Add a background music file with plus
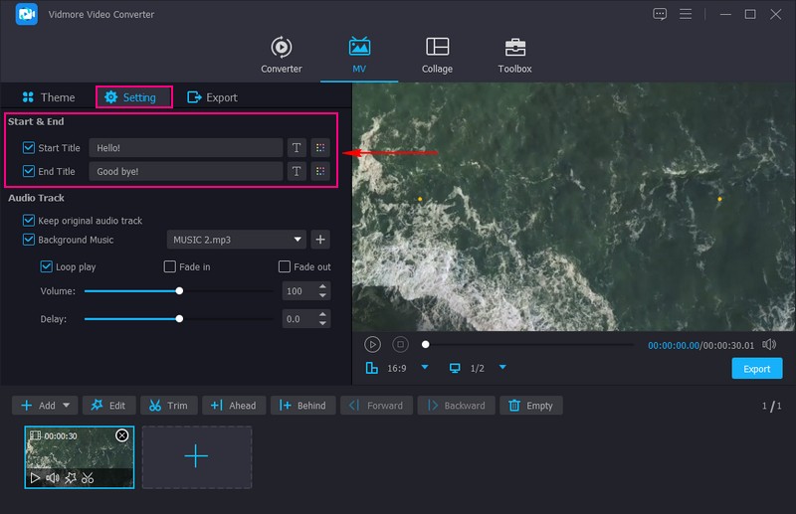This screenshot has height=514, width=796. click(320, 240)
